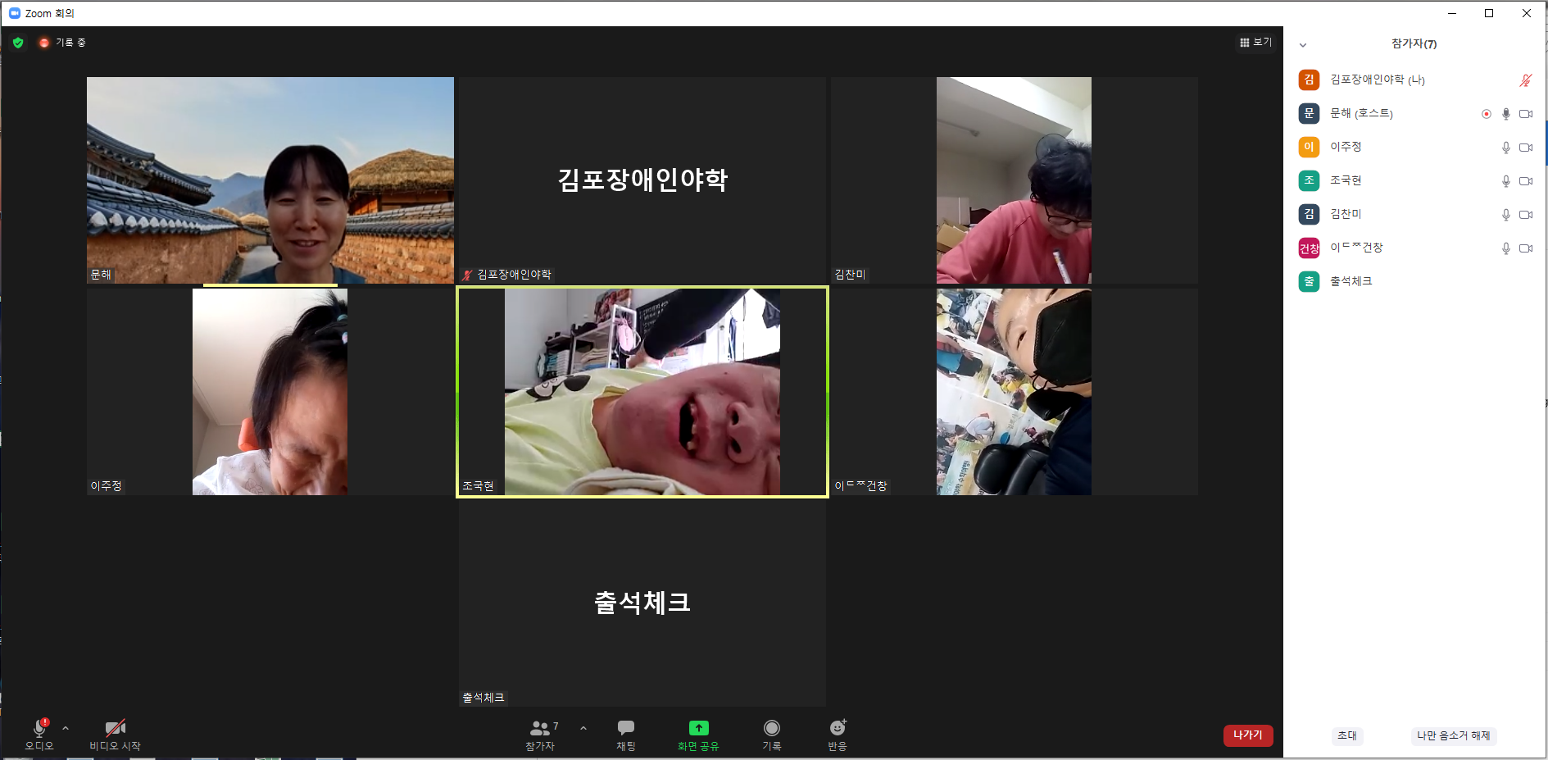Select 김포장애인야학 (나) avatar in list
The image size is (1548, 760).
tap(1309, 80)
